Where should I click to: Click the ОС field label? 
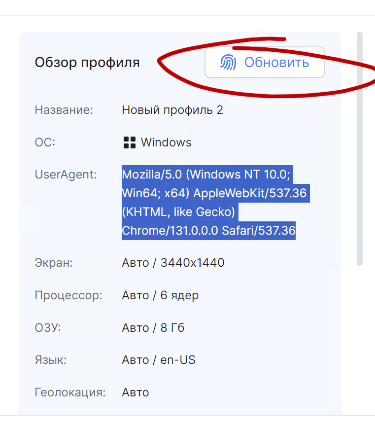point(45,143)
